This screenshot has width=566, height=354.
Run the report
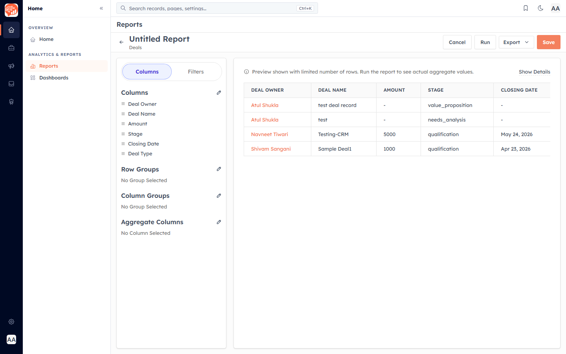[485, 42]
